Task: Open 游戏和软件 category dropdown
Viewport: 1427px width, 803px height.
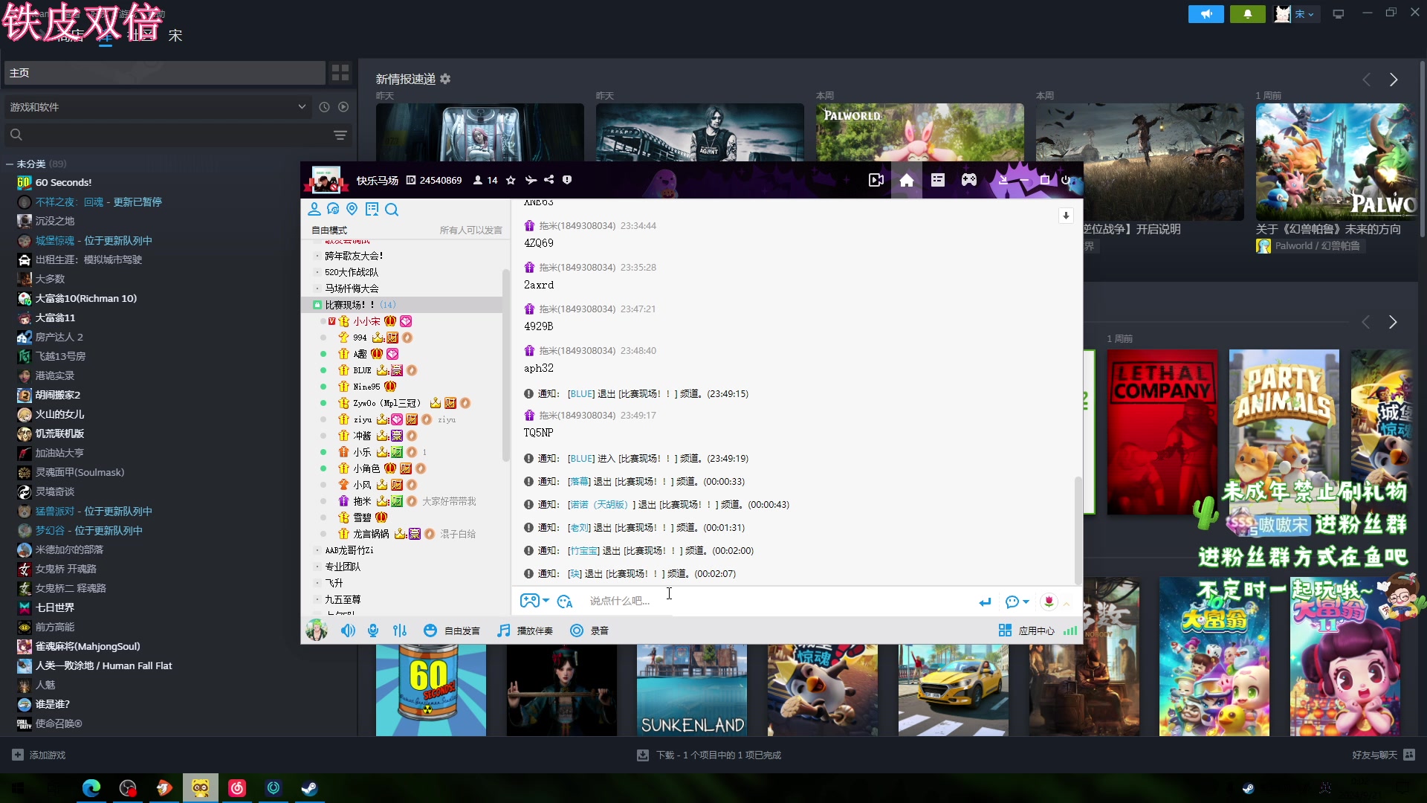Action: point(158,107)
